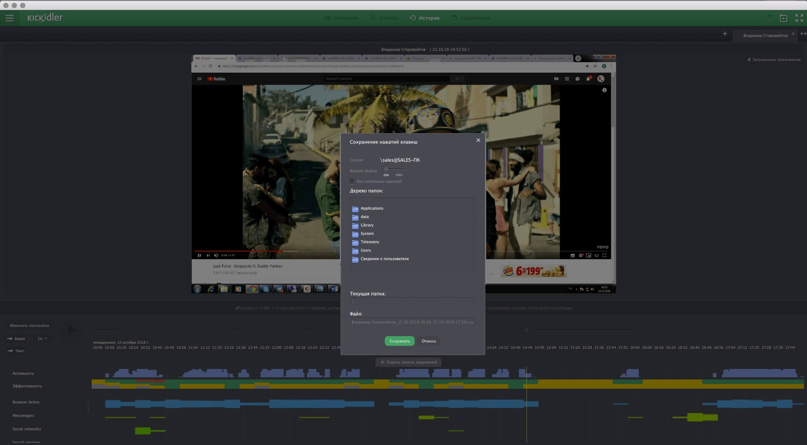This screenshot has height=445, width=807.
Task: Click the green Social networks timeline block
Action: point(143,431)
